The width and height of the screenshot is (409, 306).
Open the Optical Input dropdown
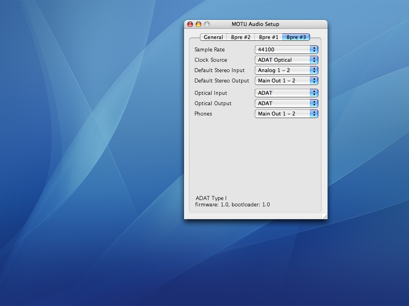286,93
